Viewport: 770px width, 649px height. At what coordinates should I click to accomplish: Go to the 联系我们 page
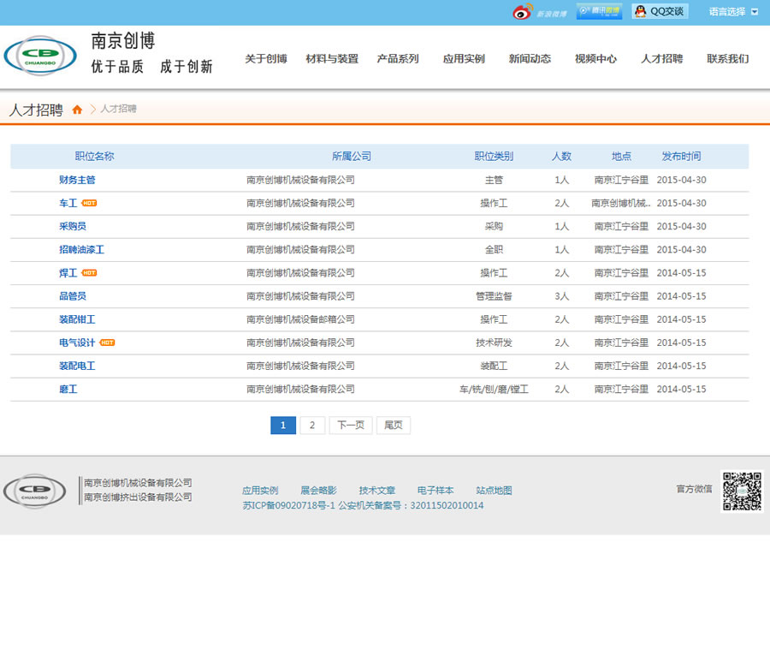tap(727, 59)
